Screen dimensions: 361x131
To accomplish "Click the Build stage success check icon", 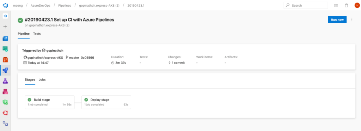I will 30,100.
